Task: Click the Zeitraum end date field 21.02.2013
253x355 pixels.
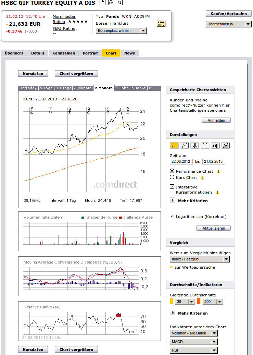Action: click(x=214, y=161)
